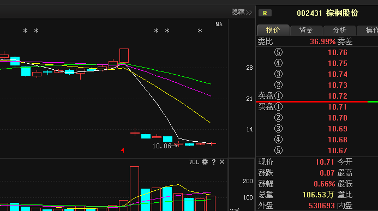This screenshot has height=211, width=378.
Task: Close the VOL indicator panel
Action: point(222,162)
